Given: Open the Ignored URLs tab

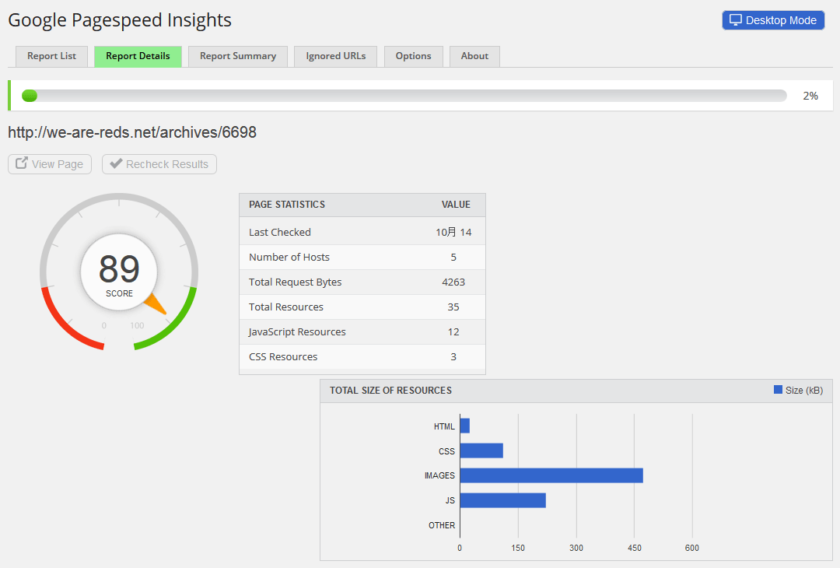Looking at the screenshot, I should [x=335, y=56].
